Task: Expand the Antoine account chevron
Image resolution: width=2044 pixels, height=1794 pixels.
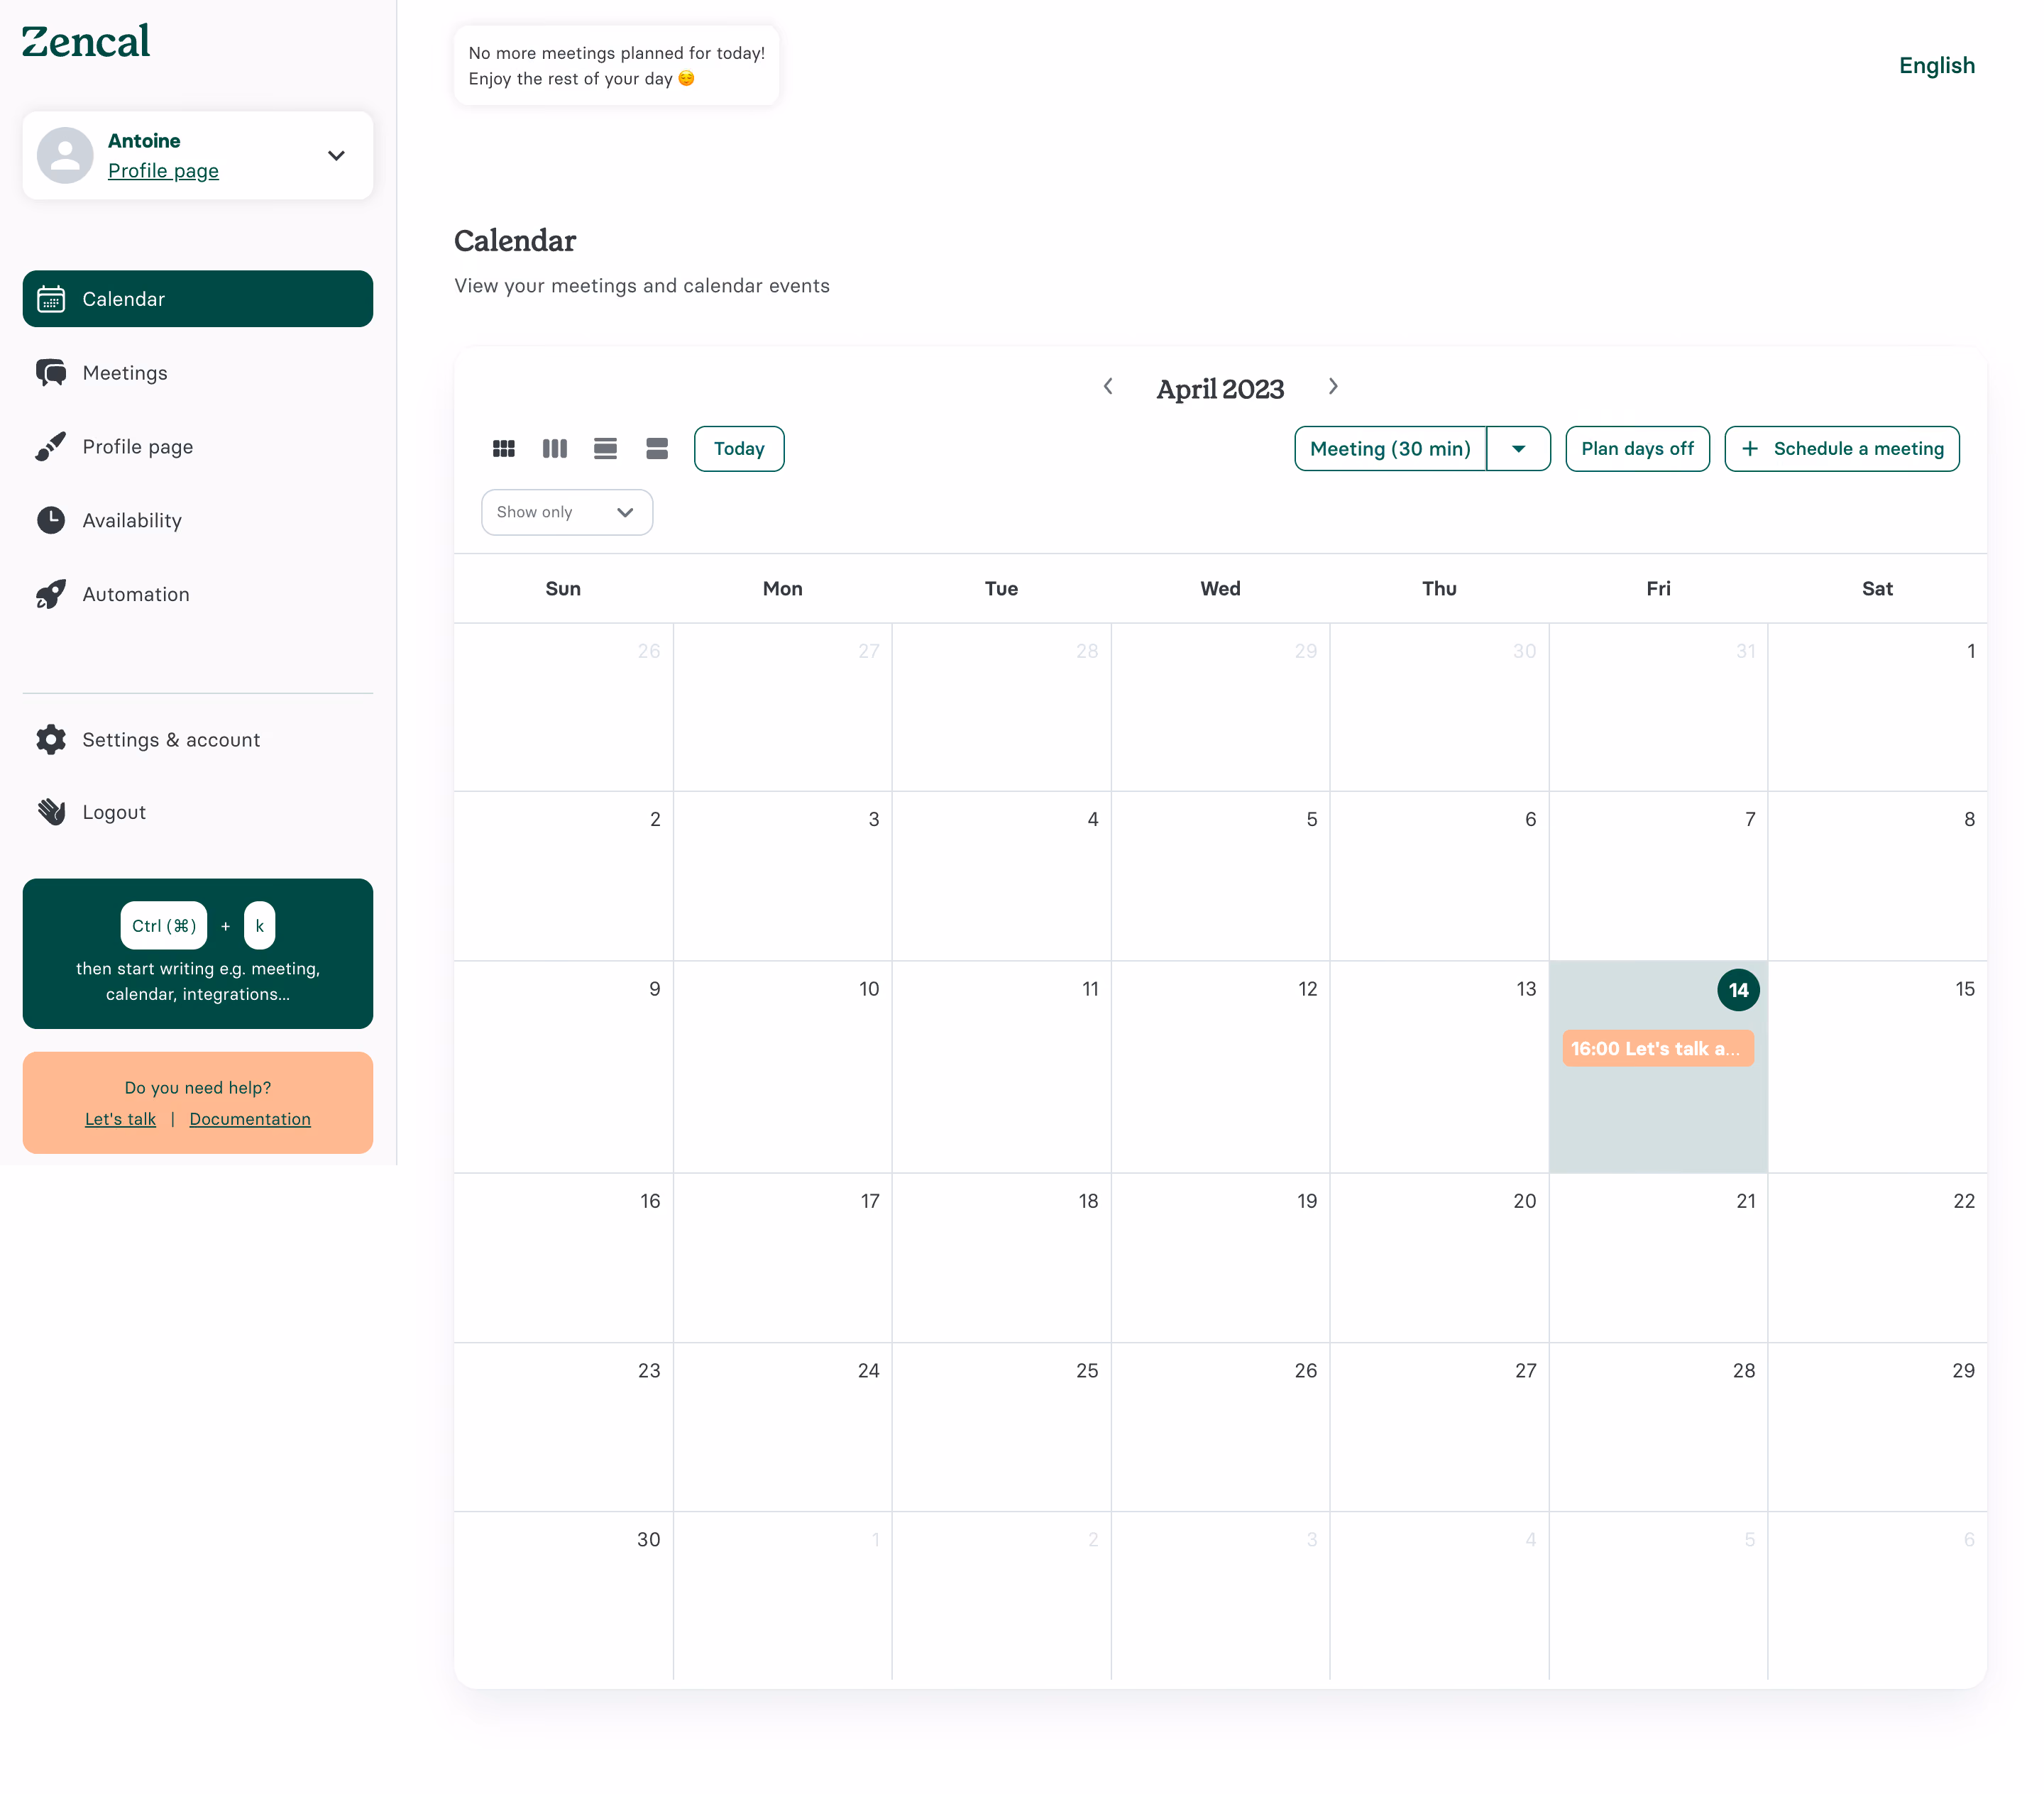Action: click(x=337, y=156)
